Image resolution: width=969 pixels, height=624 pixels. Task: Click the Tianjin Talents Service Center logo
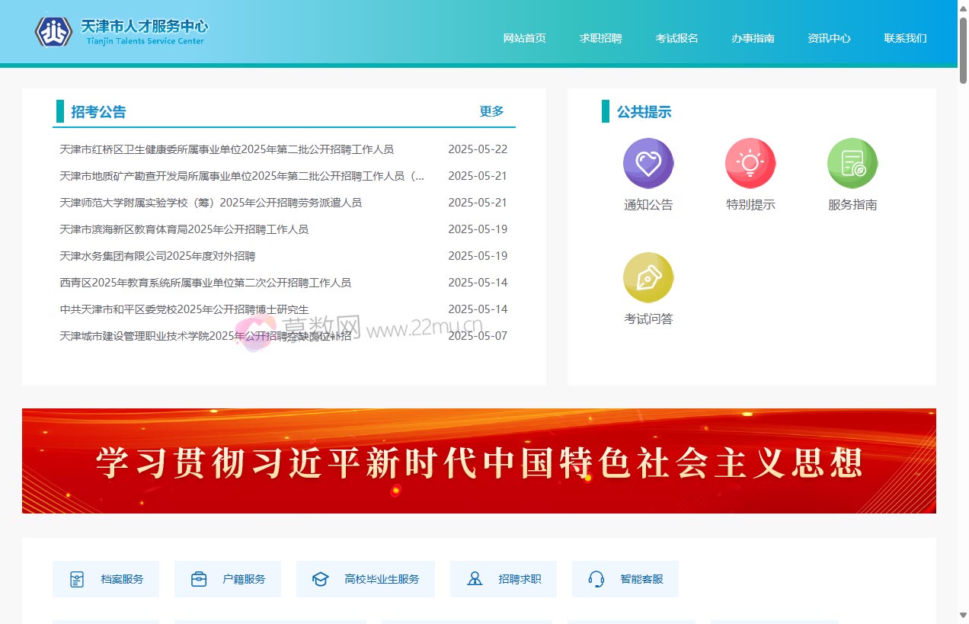coord(122,31)
